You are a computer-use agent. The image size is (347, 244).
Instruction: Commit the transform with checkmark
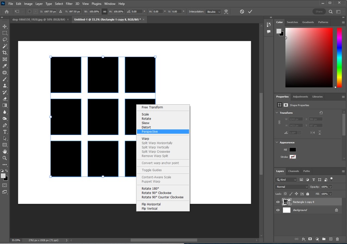pos(250,11)
